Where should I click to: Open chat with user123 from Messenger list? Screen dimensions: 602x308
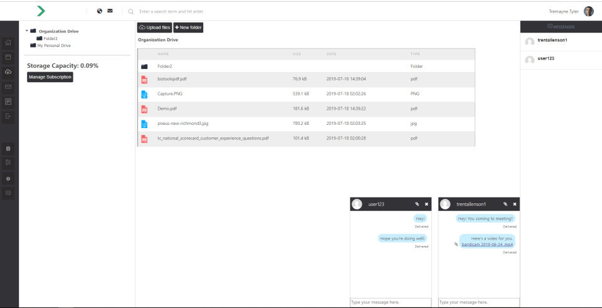click(546, 58)
